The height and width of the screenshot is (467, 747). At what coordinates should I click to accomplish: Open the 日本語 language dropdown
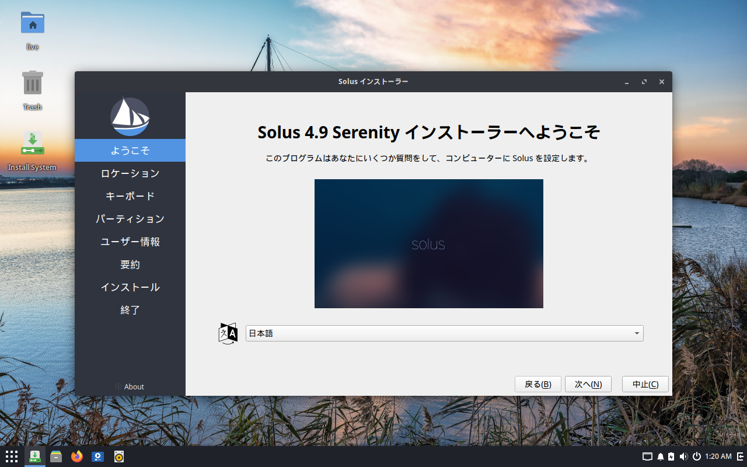pyautogui.click(x=445, y=333)
